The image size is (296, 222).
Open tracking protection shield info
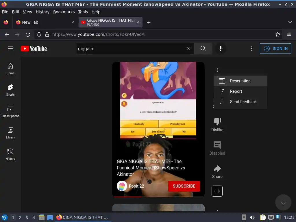39,34
